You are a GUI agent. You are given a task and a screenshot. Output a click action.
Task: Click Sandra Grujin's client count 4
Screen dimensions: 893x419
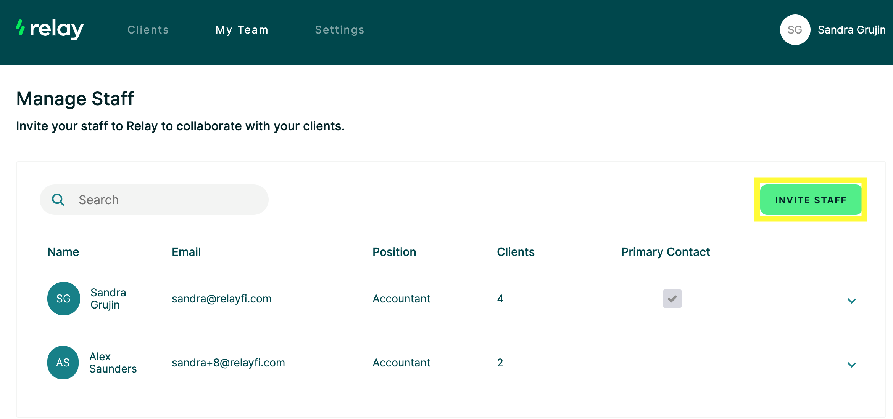point(500,299)
